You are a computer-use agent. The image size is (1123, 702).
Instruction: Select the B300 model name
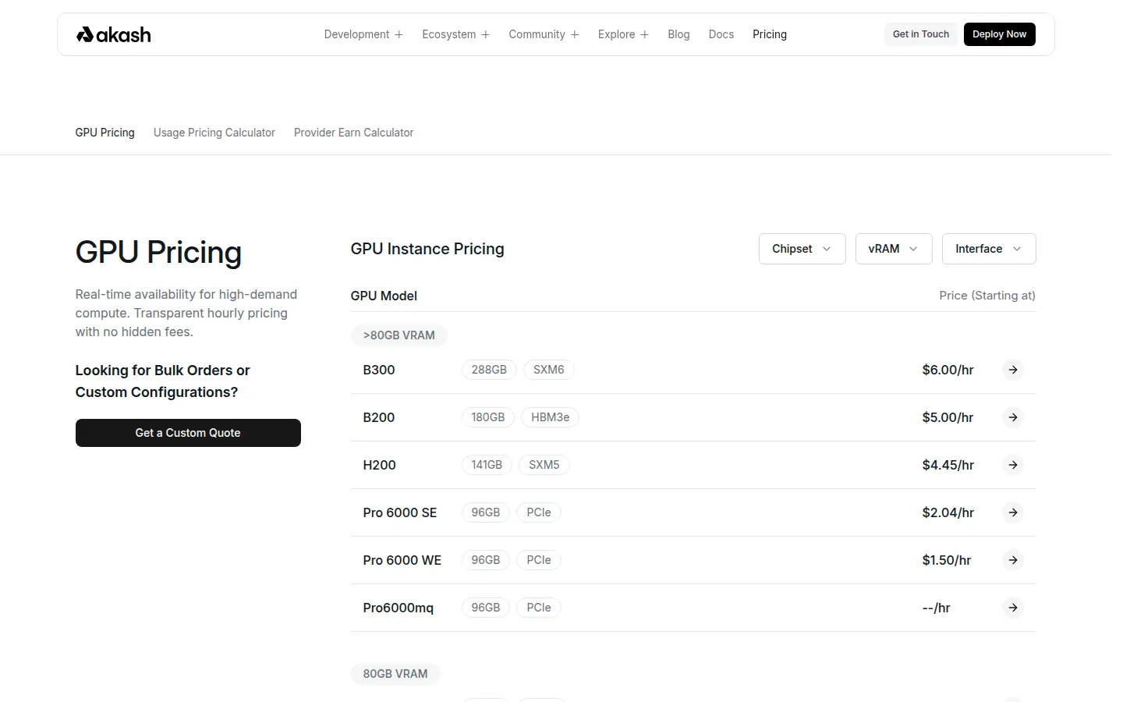coord(379,370)
